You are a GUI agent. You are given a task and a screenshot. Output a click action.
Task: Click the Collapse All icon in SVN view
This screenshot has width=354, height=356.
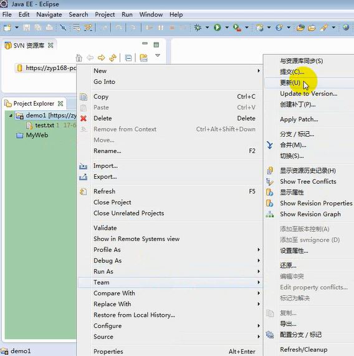click(x=128, y=58)
